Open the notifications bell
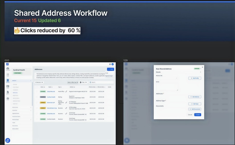Viewport: 235px width, 145px height. (x=110, y=64)
